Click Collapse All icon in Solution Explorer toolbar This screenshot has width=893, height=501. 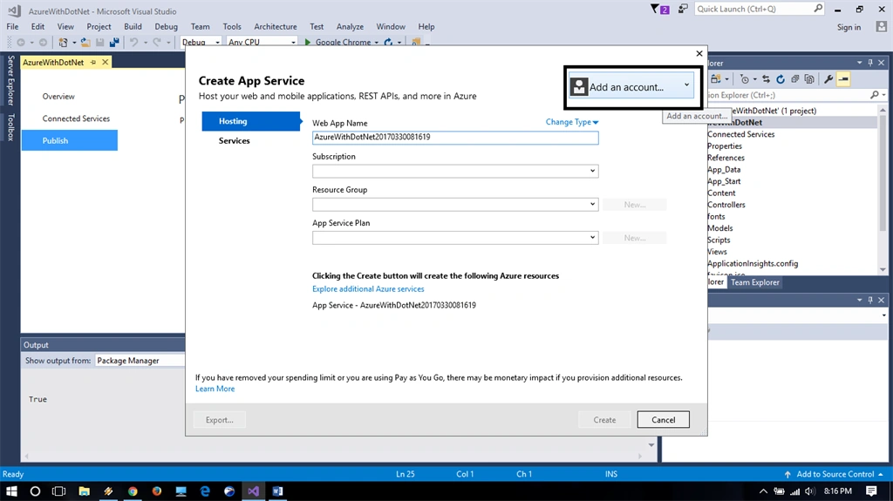click(x=795, y=79)
